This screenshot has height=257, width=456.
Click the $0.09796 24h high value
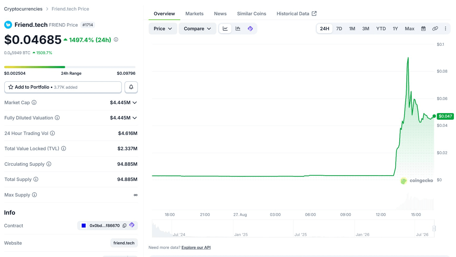click(126, 73)
